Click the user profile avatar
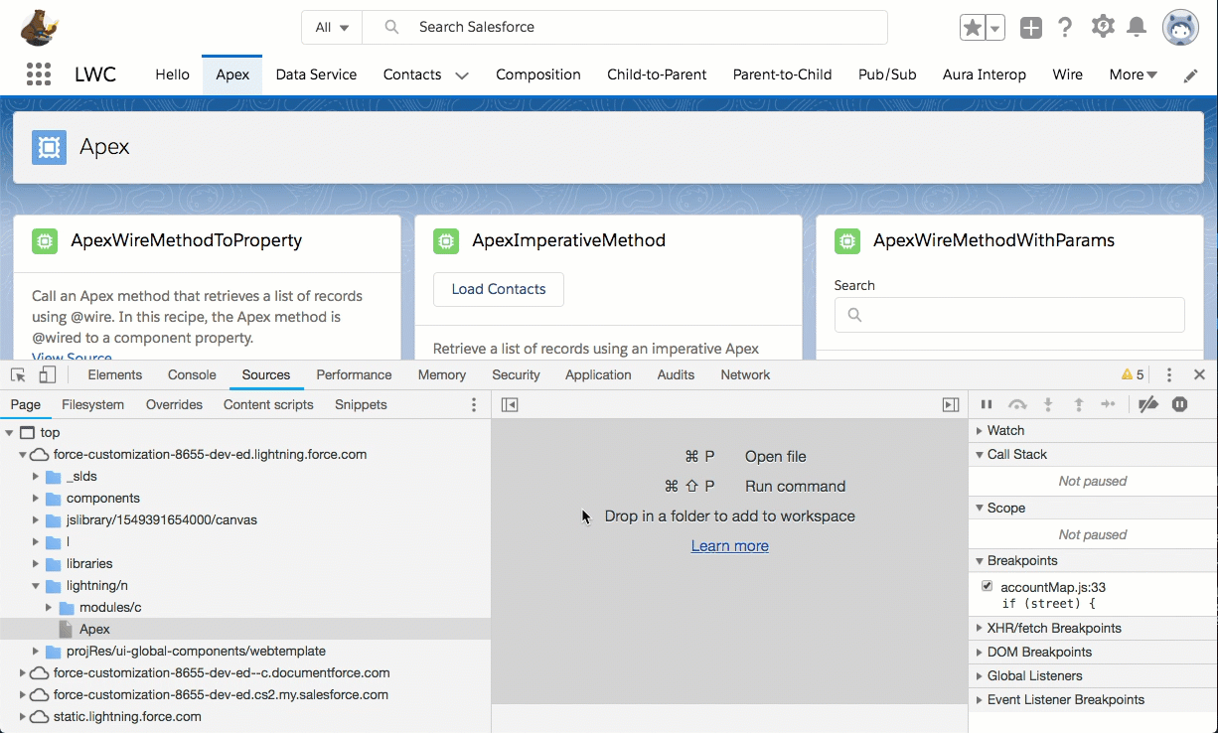This screenshot has height=733, width=1218. (x=1180, y=28)
